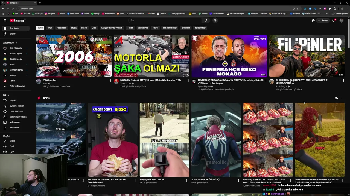The width and height of the screenshot is (350, 196).
Task: Play the Beef Leg Steak Pizza short
Action: click(268, 140)
